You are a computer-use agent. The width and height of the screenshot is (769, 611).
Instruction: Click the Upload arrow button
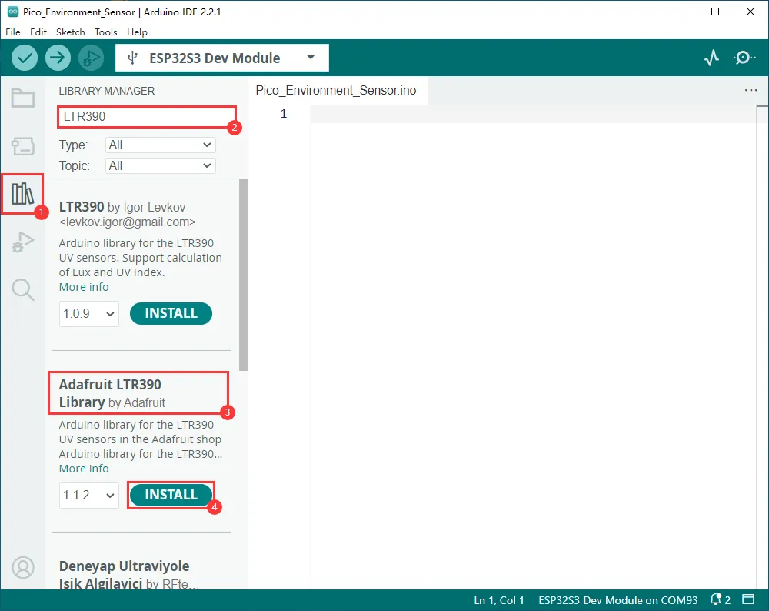[58, 58]
